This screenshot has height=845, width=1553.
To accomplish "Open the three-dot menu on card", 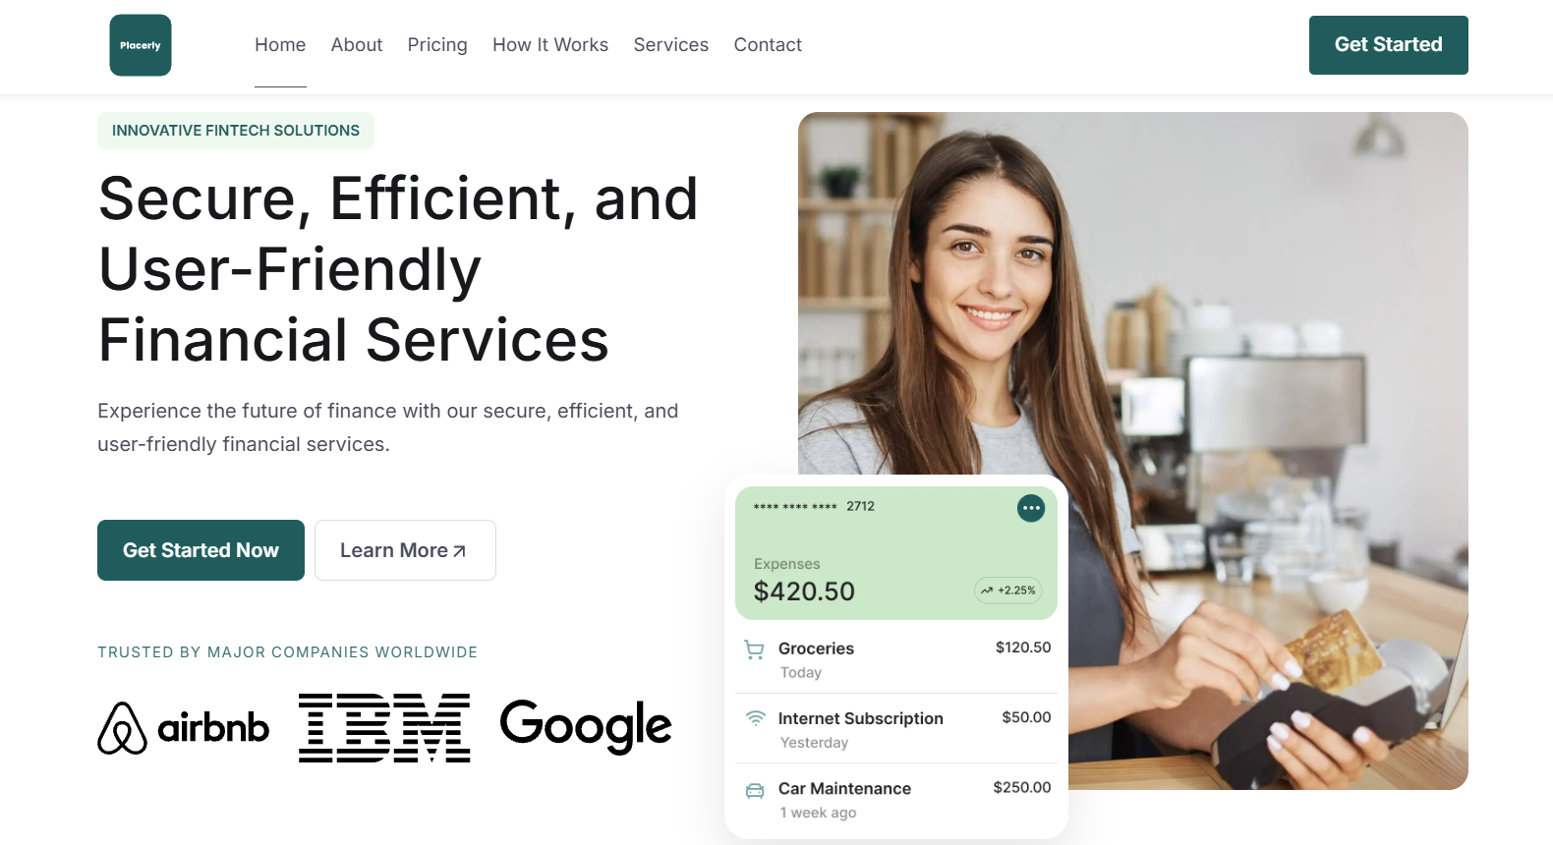I will click(x=1030, y=508).
